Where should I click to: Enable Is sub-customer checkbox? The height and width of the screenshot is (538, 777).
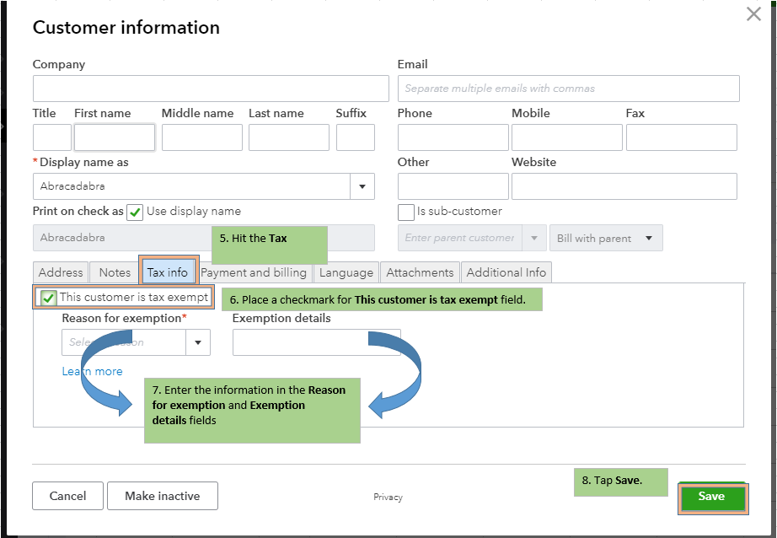[406, 213]
